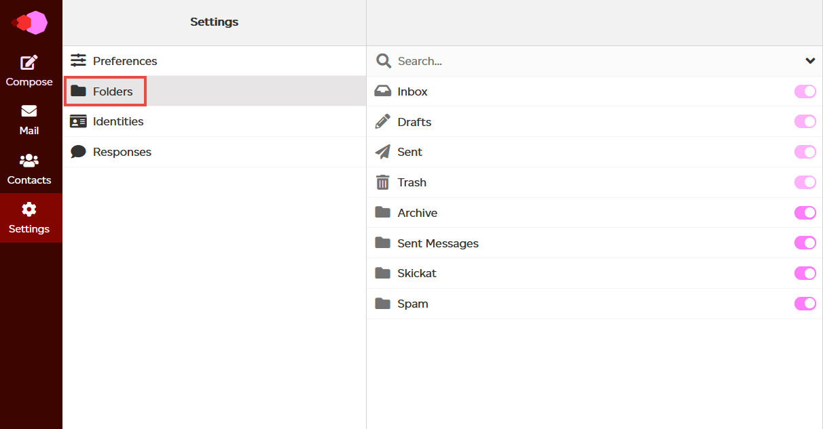
Task: Click the Responses speech bubble icon
Action: click(x=79, y=151)
